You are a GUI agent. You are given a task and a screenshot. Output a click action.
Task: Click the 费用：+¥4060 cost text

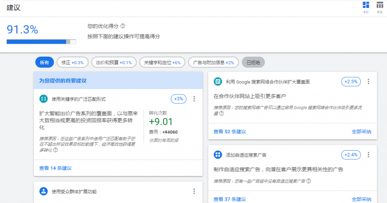163,132
